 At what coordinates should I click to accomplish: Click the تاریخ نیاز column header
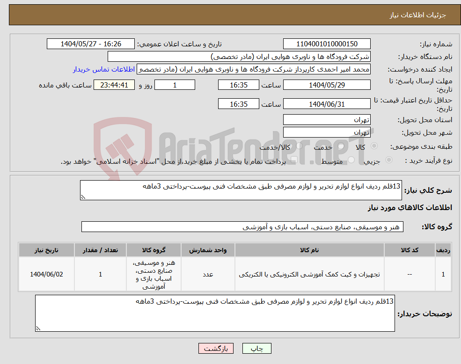[x=46, y=250]
